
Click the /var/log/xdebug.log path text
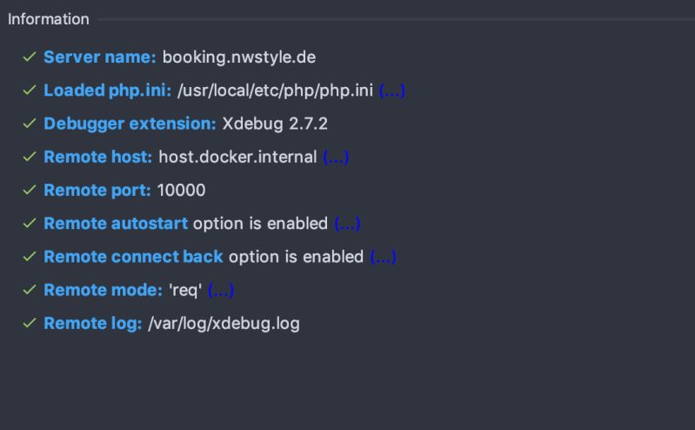(x=224, y=323)
